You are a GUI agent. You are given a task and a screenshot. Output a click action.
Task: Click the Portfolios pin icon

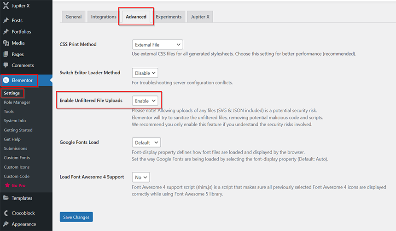click(x=6, y=32)
